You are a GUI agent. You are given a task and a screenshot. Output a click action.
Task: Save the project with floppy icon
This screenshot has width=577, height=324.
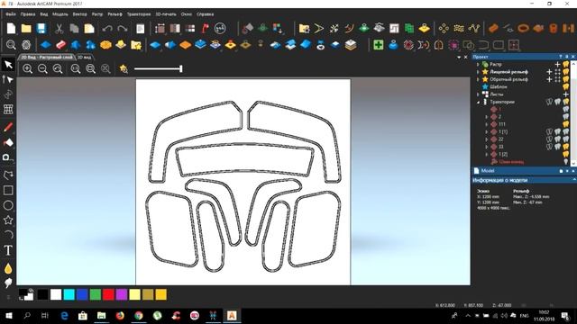coord(41,28)
